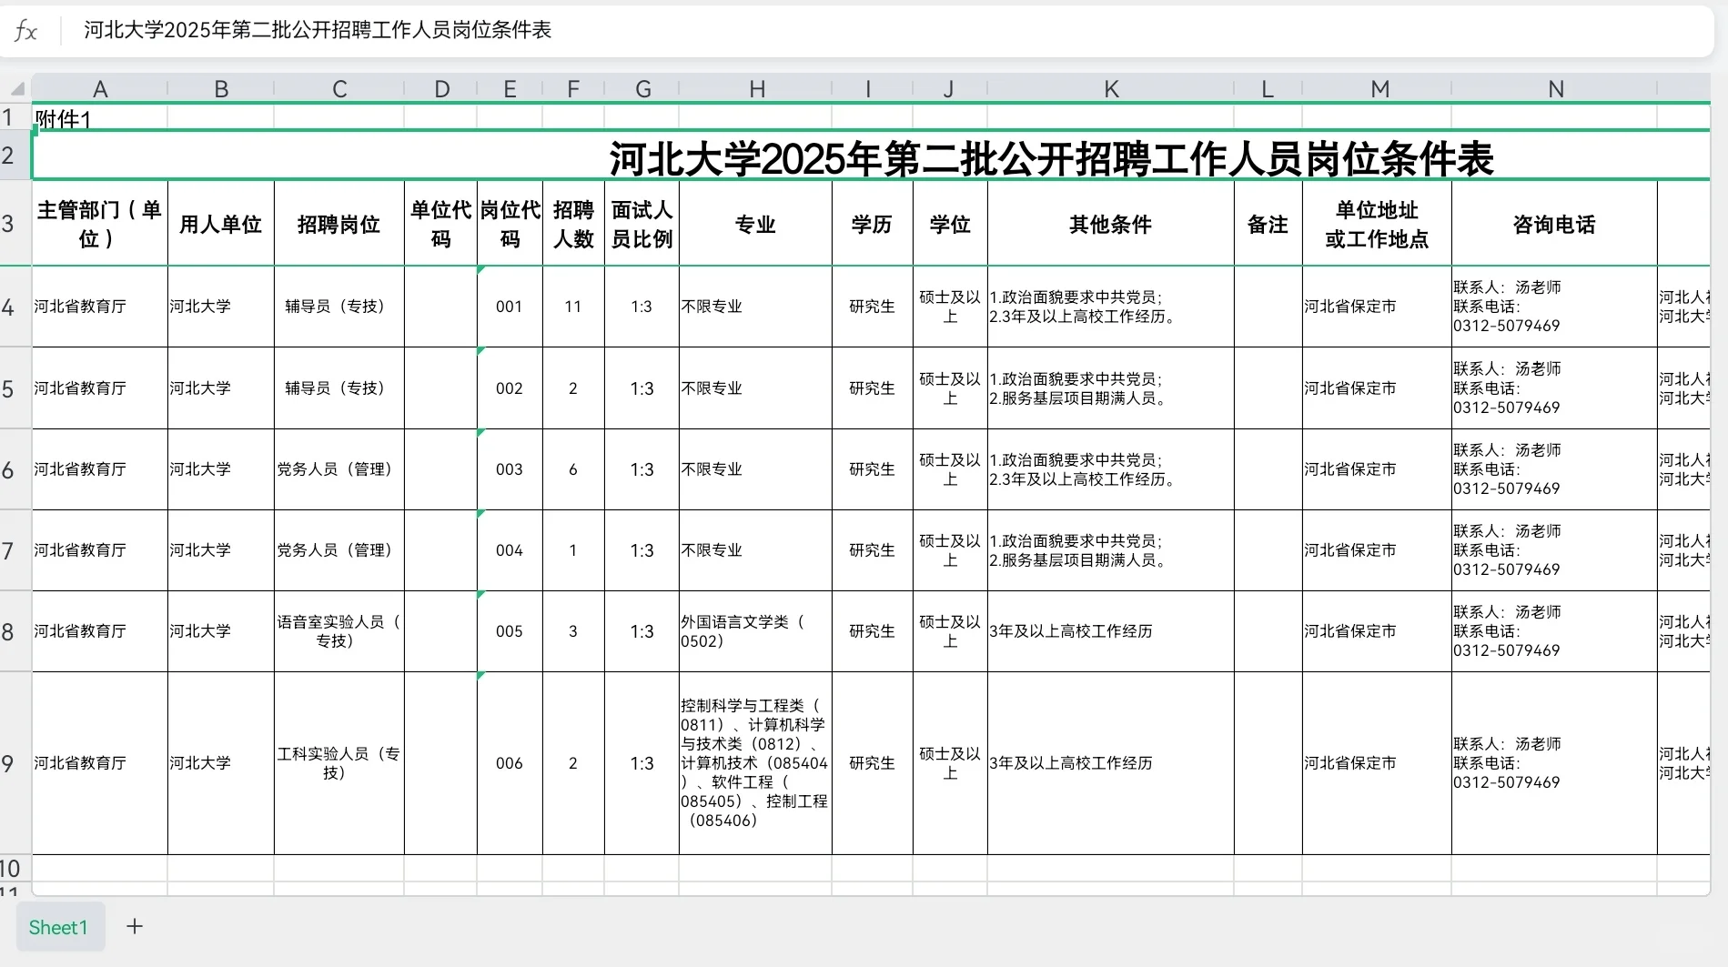Click the 主管部门（单位）header cell
The image size is (1728, 967).
click(100, 224)
